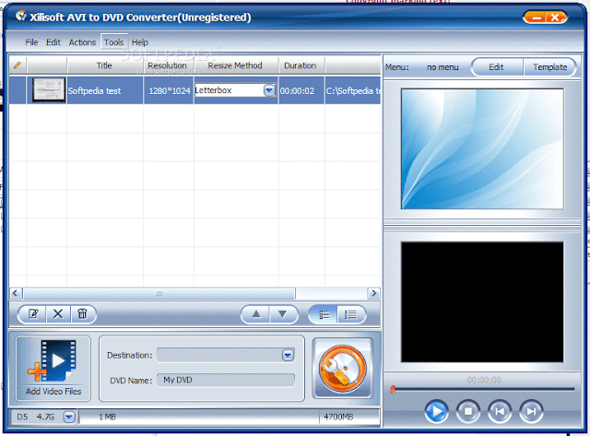Click the '1280*1024' resolution cell
This screenshot has width=590, height=436.
[x=169, y=90]
